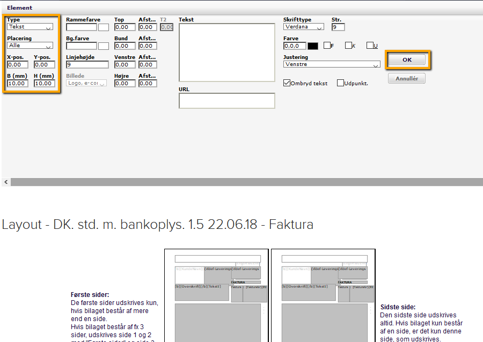Click the left arrow of horizontal scrollbar
This screenshot has width=483, height=342.
6,182
